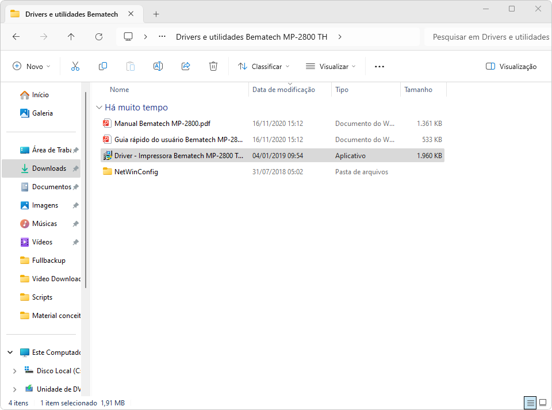This screenshot has width=552, height=410.
Task: Open Área de Trabalho in sidebar
Action: point(41,150)
